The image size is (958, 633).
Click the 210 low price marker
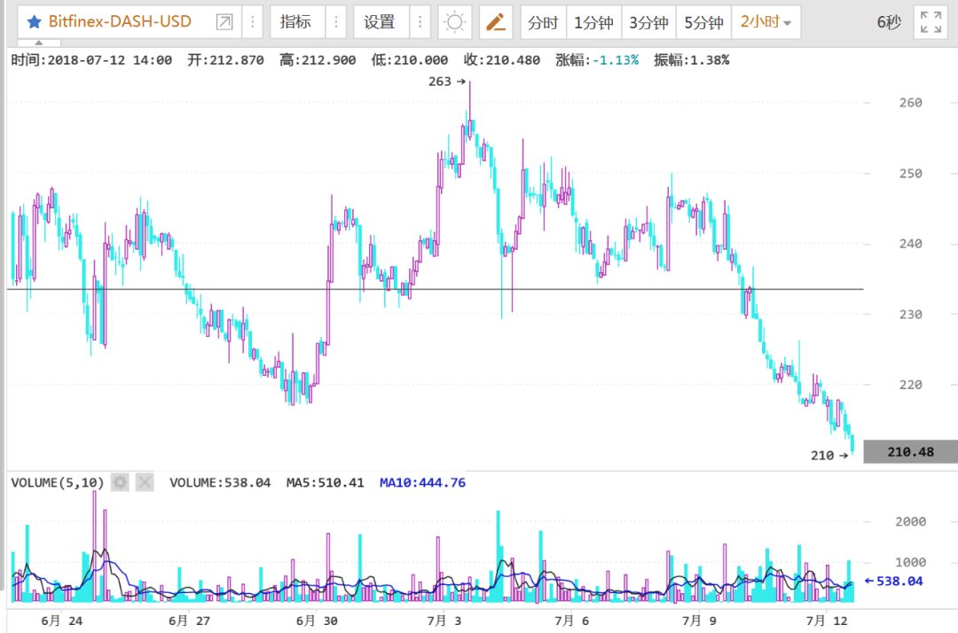[829, 456]
